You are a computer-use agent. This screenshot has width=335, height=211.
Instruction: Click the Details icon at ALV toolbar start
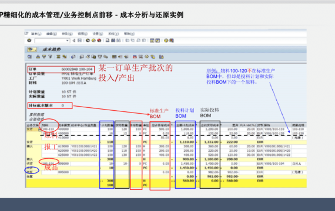point(30,57)
